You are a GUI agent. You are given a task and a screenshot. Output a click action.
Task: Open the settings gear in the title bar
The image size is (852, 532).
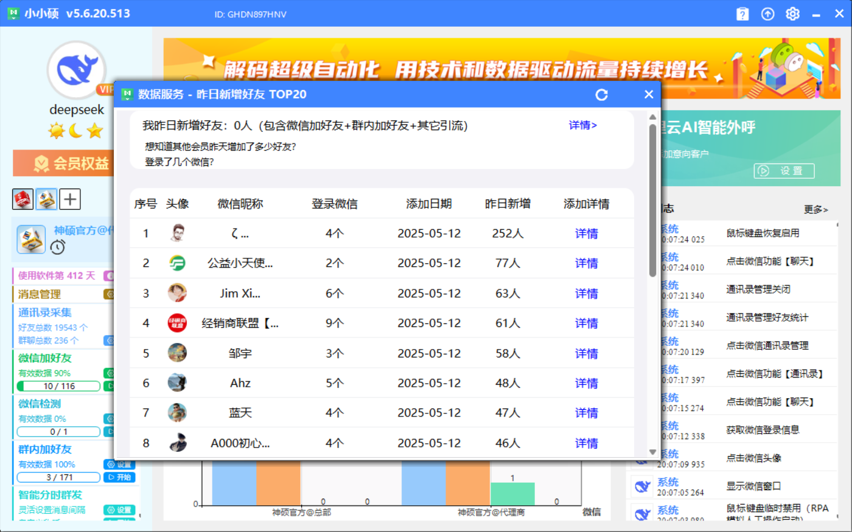(x=792, y=14)
